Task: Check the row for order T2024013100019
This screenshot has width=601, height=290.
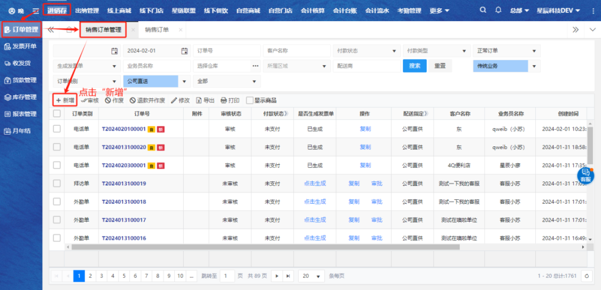Action: [57, 184]
